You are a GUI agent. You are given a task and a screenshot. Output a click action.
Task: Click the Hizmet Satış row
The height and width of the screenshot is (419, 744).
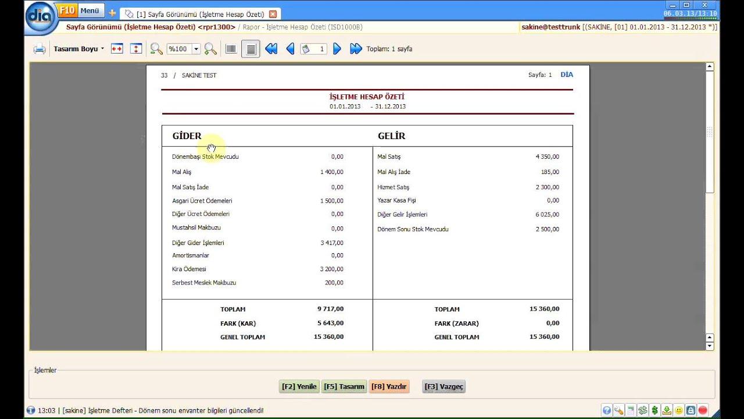(468, 187)
